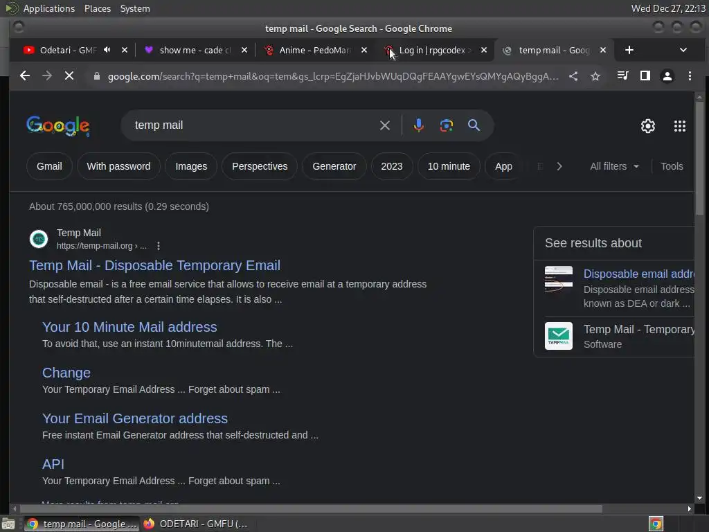Click the Temp Mail result favicon

[x=39, y=239]
